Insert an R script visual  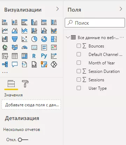coord(34,56)
